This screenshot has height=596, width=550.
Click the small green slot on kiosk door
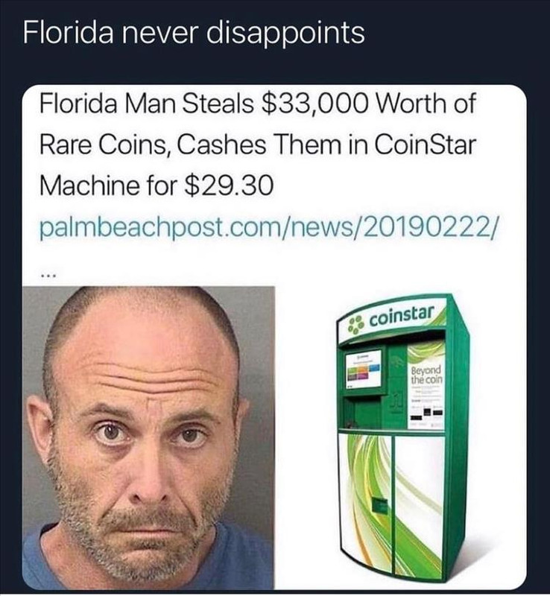[380, 505]
